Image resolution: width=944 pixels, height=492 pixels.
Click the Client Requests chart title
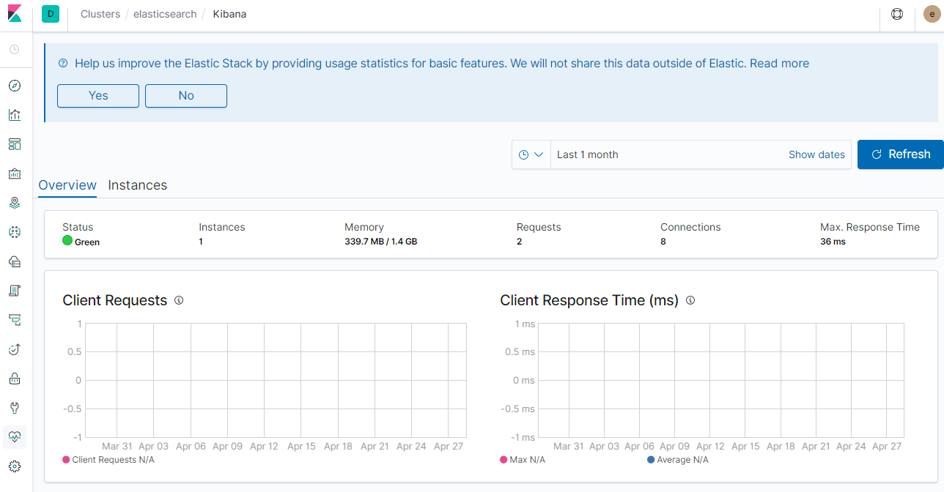click(115, 300)
